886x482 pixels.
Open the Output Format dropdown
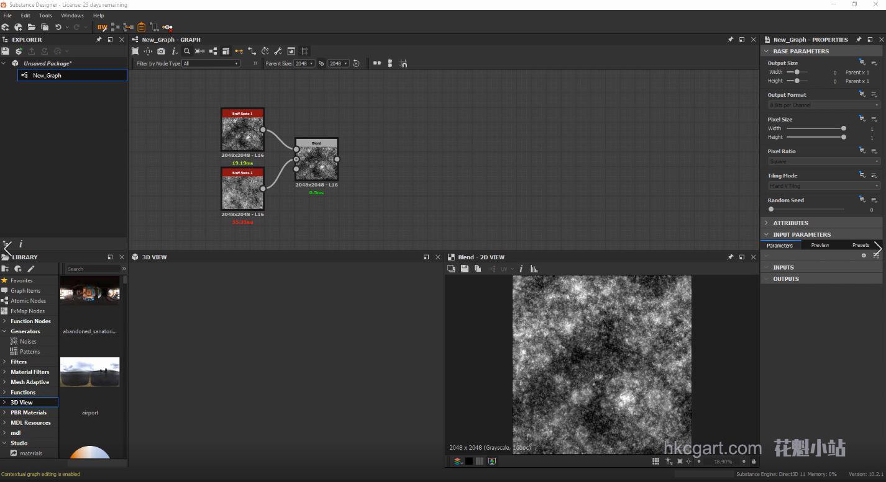pyautogui.click(x=823, y=105)
